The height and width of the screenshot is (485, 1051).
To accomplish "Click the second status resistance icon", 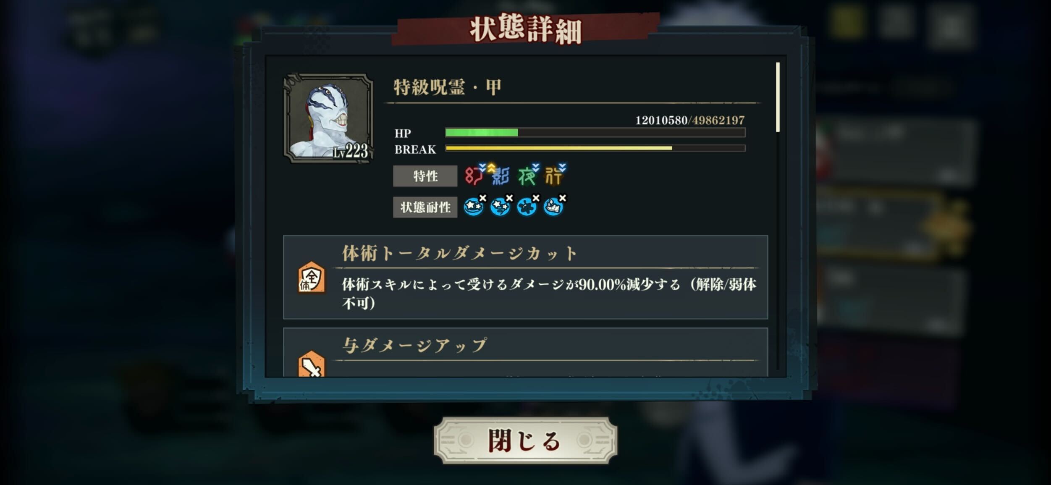I will (501, 206).
